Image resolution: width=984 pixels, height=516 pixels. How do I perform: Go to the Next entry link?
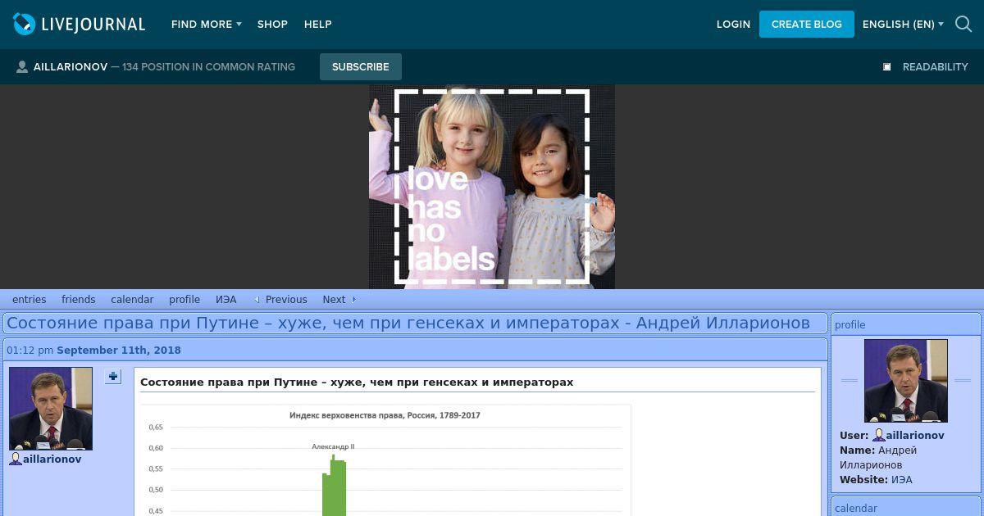pos(334,300)
